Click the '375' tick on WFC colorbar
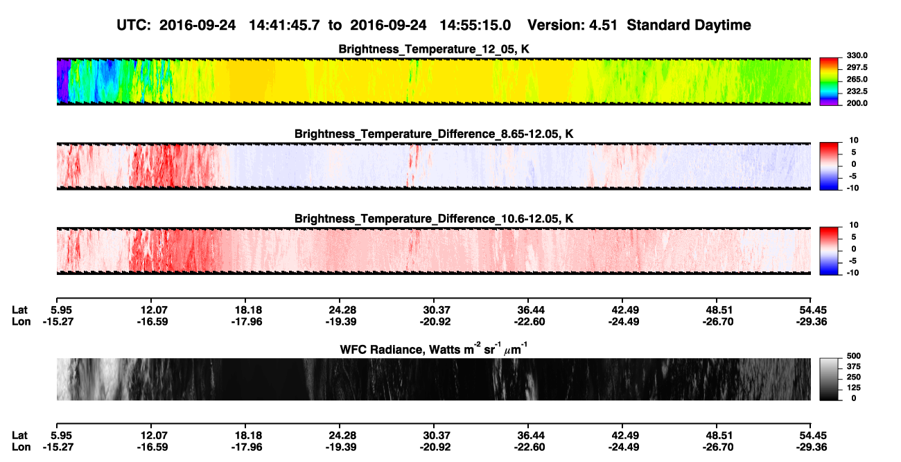901x462 pixels. 853,366
